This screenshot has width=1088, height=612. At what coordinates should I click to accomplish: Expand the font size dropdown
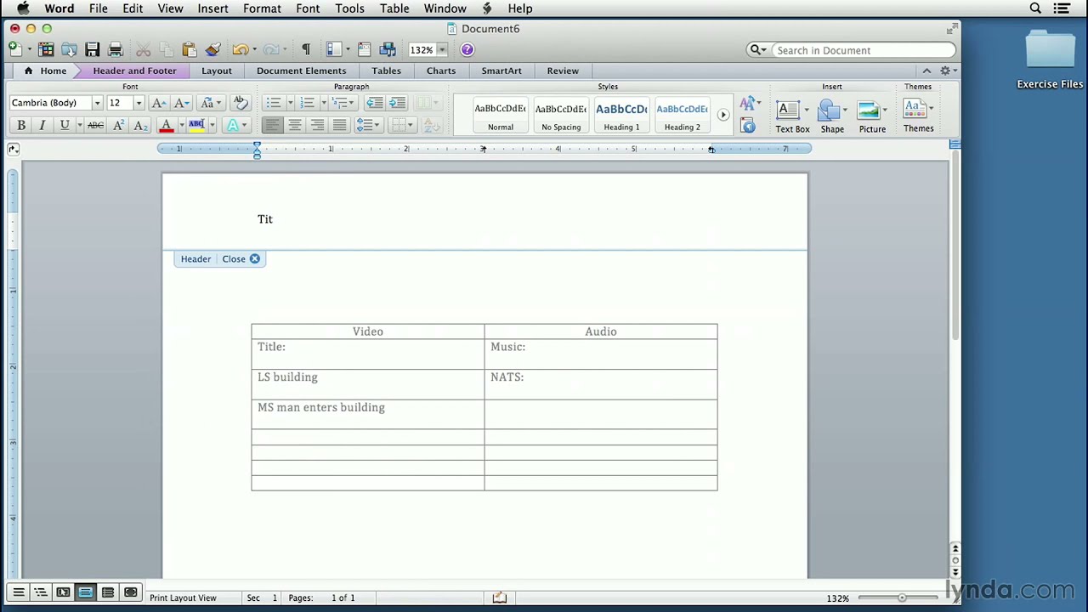tap(139, 103)
